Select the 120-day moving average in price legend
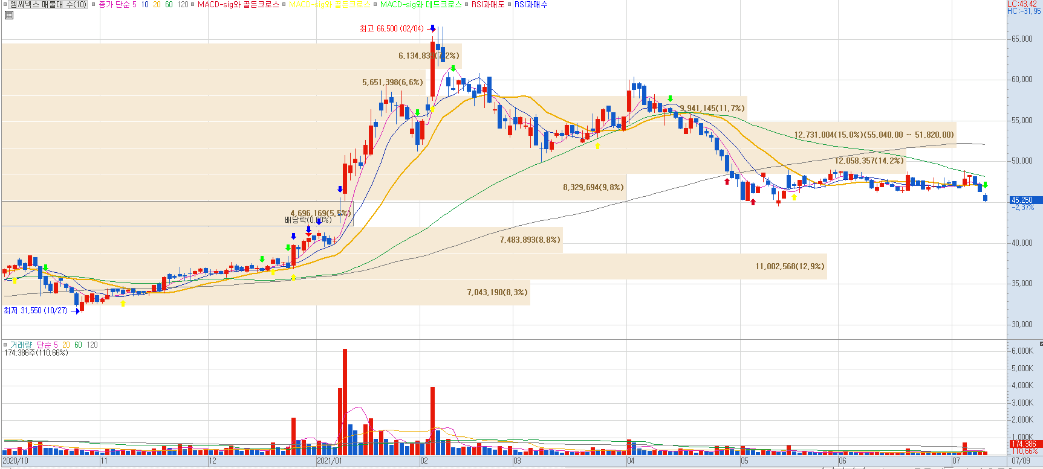Image resolution: width=1043 pixels, height=469 pixels. pos(183,5)
